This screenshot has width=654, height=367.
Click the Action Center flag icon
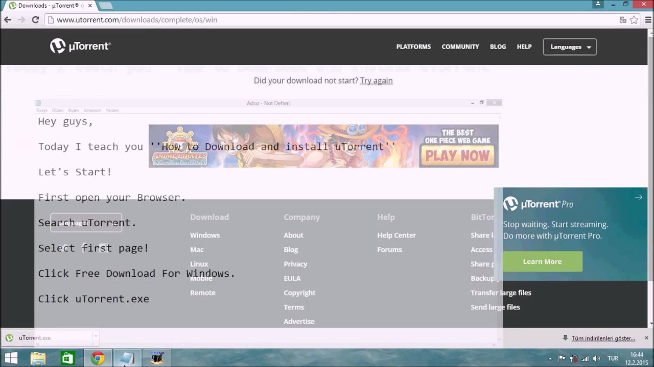562,359
